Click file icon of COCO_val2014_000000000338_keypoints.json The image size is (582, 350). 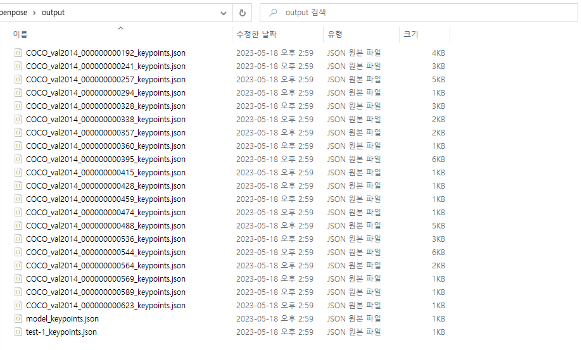tap(18, 119)
